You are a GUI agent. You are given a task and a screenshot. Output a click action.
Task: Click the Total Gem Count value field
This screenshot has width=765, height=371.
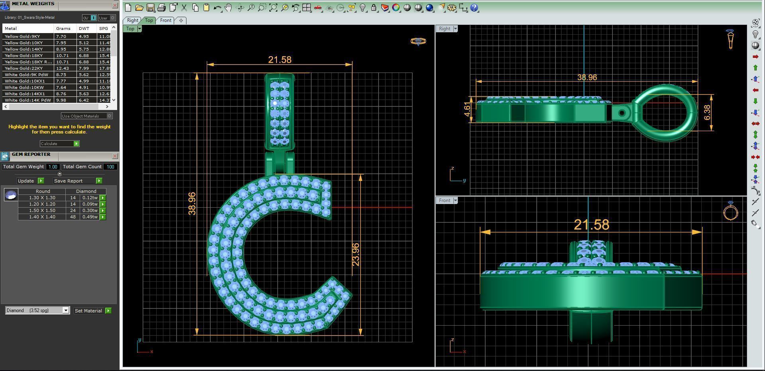[110, 167]
